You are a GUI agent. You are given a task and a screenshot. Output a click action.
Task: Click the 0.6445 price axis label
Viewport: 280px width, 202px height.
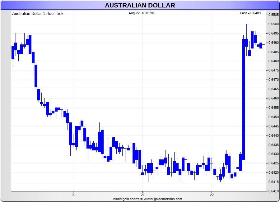273,126
